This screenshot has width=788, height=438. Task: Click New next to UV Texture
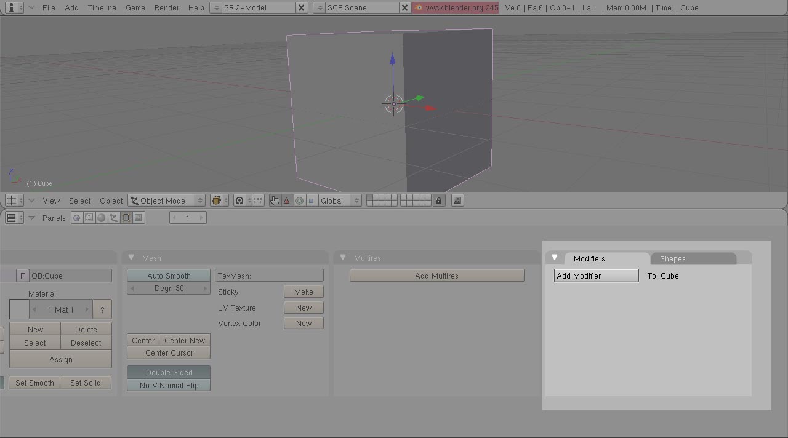point(304,308)
